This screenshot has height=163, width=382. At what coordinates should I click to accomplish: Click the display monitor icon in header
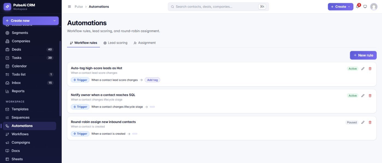click(365, 7)
